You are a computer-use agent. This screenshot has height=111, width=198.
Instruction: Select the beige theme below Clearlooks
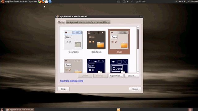(x=73, y=66)
